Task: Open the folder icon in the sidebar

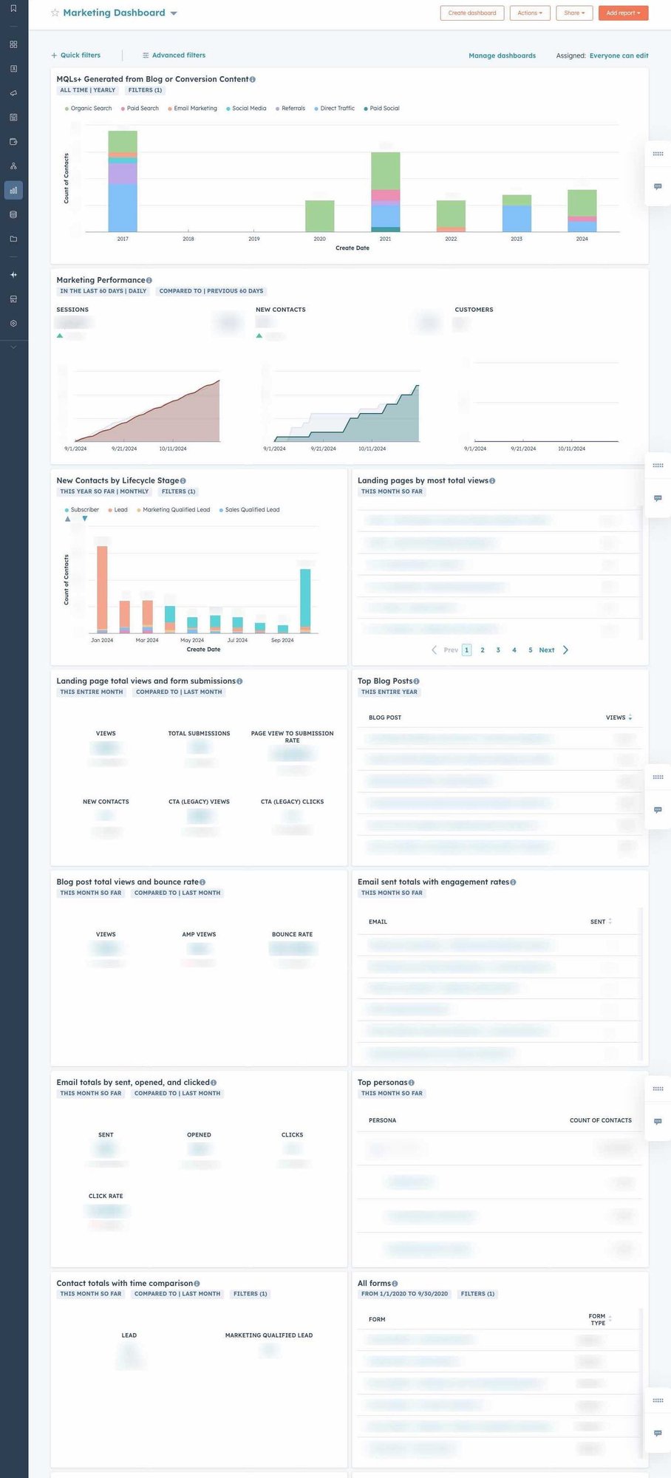Action: click(13, 239)
